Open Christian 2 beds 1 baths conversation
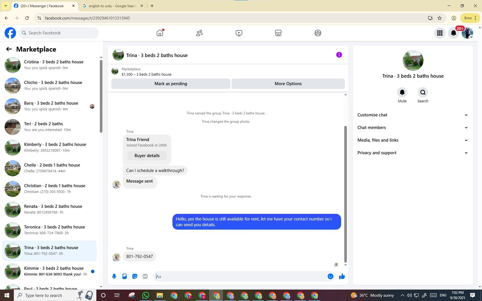 point(49,189)
